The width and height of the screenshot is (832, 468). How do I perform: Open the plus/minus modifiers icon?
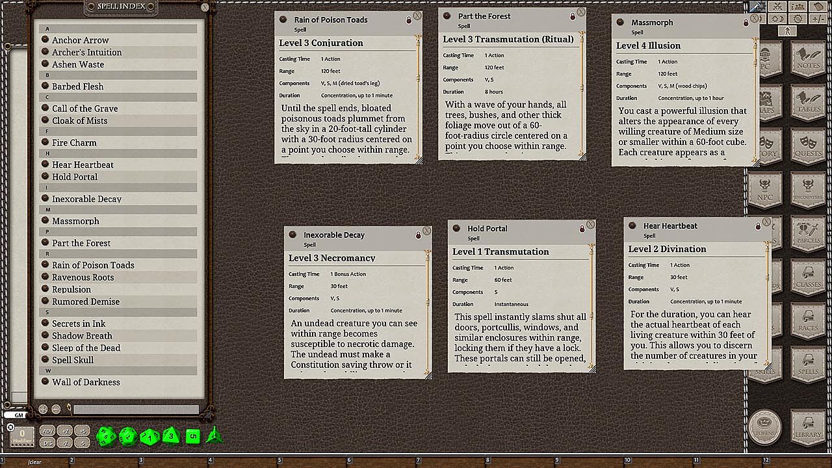[x=819, y=19]
